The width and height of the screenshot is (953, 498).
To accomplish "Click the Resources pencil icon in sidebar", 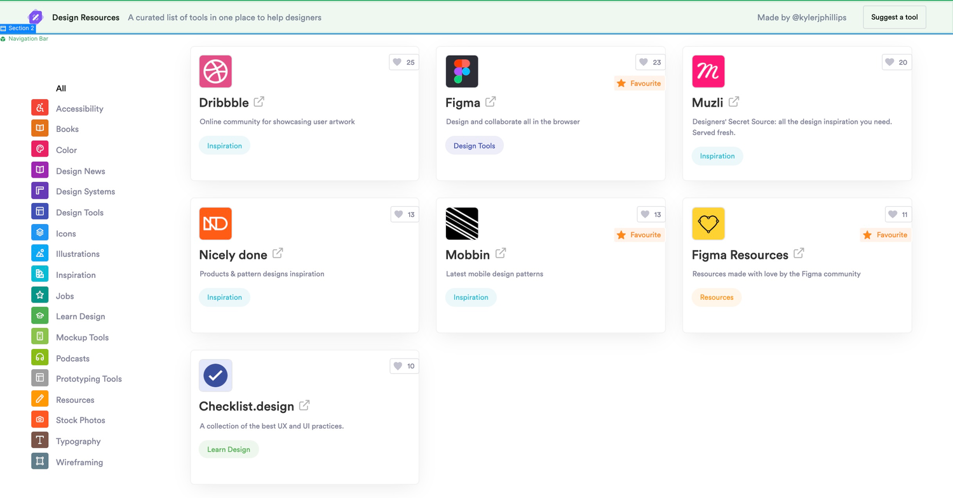I will (x=40, y=399).
